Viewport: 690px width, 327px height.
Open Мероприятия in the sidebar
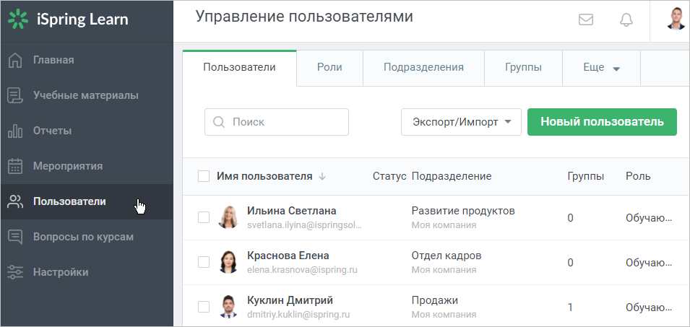pyautogui.click(x=87, y=166)
